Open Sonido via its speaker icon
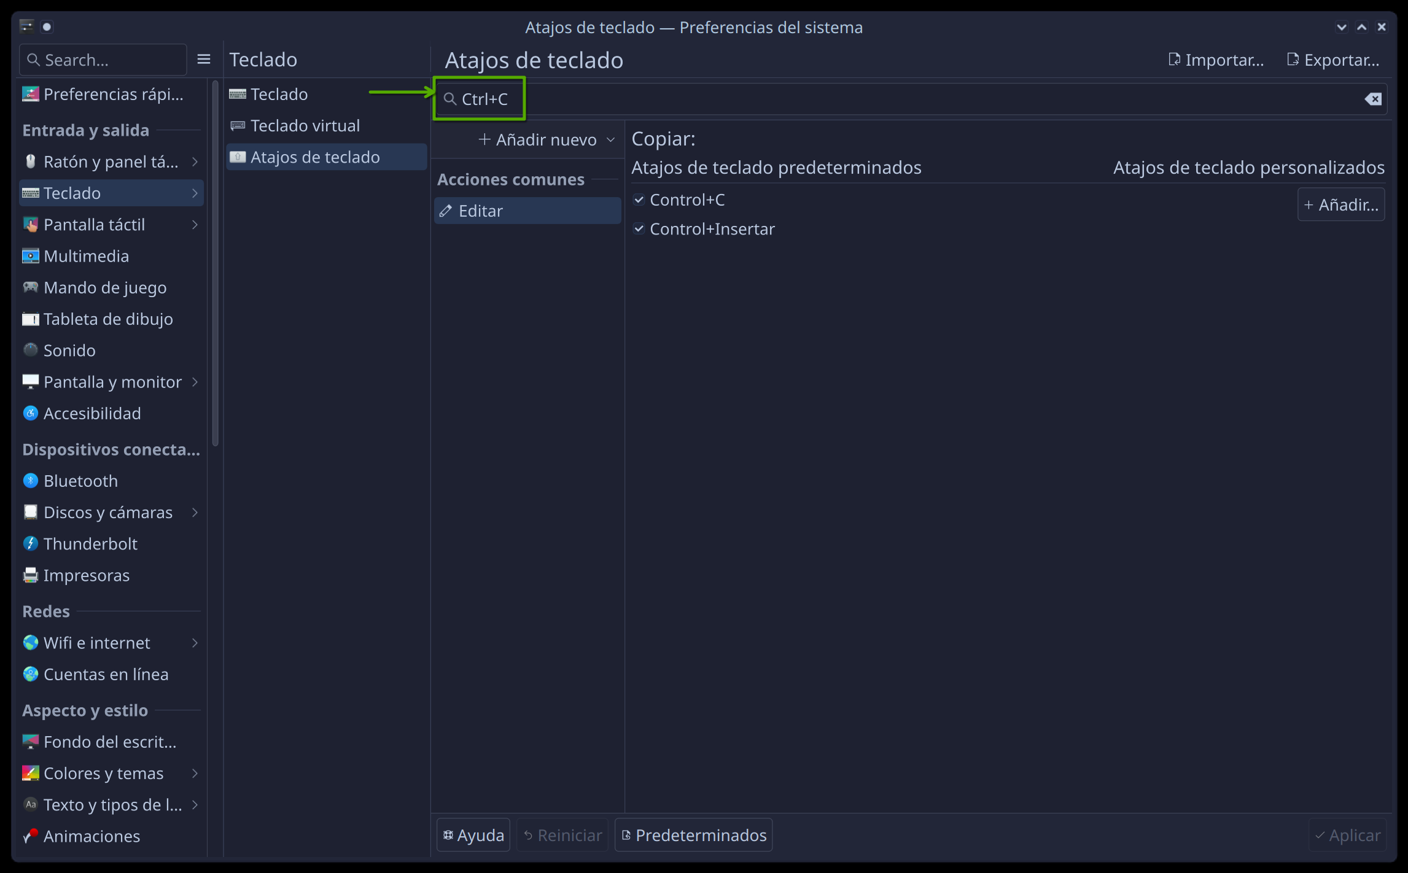This screenshot has width=1408, height=873. coord(30,350)
